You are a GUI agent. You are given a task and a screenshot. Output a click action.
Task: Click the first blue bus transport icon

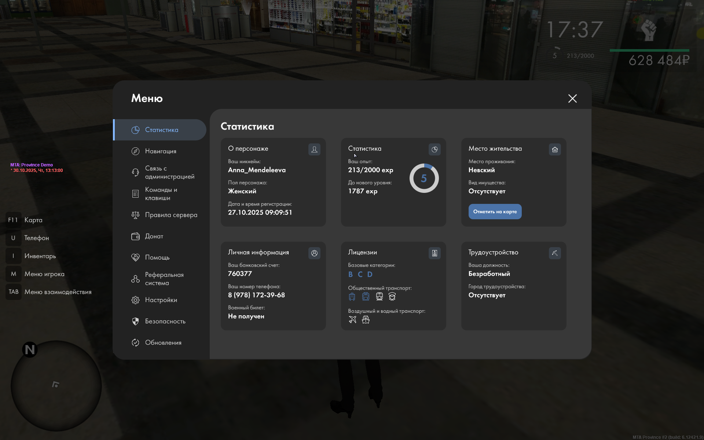point(352,297)
